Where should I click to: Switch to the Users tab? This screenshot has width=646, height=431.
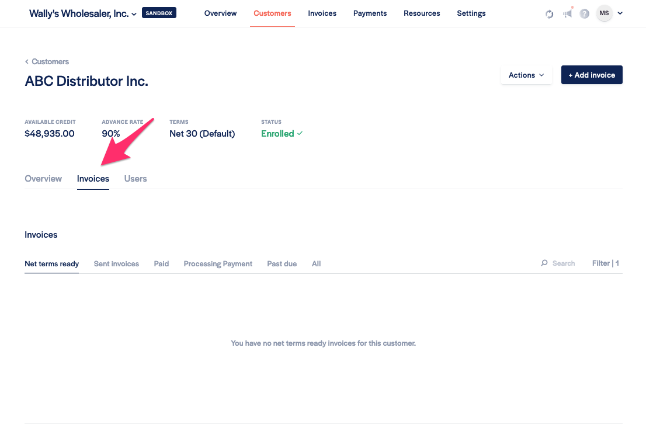click(136, 179)
